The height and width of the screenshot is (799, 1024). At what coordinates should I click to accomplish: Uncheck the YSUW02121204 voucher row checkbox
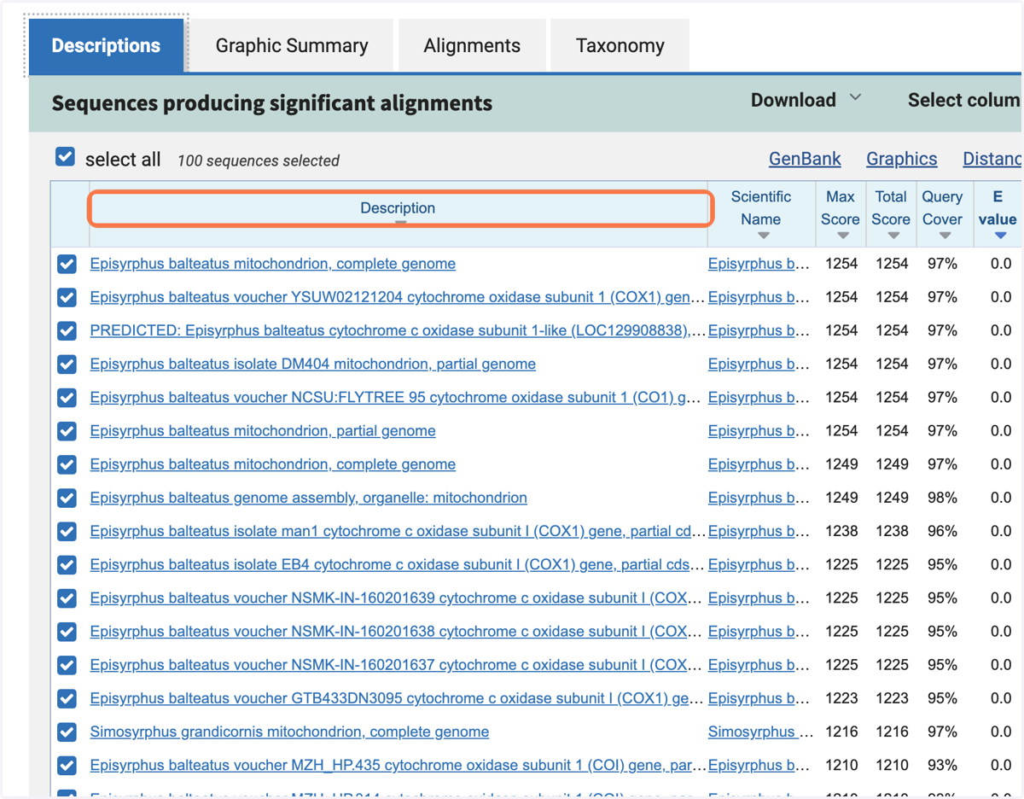pos(67,297)
